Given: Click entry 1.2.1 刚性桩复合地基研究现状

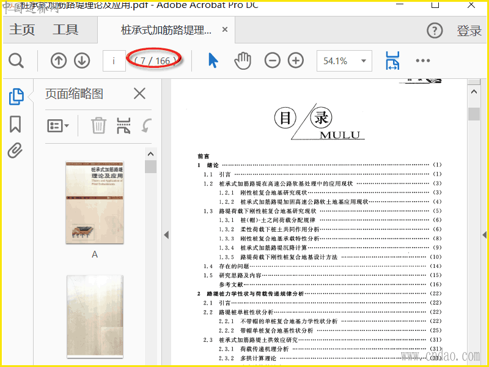Looking at the screenshot, I should [330, 193].
